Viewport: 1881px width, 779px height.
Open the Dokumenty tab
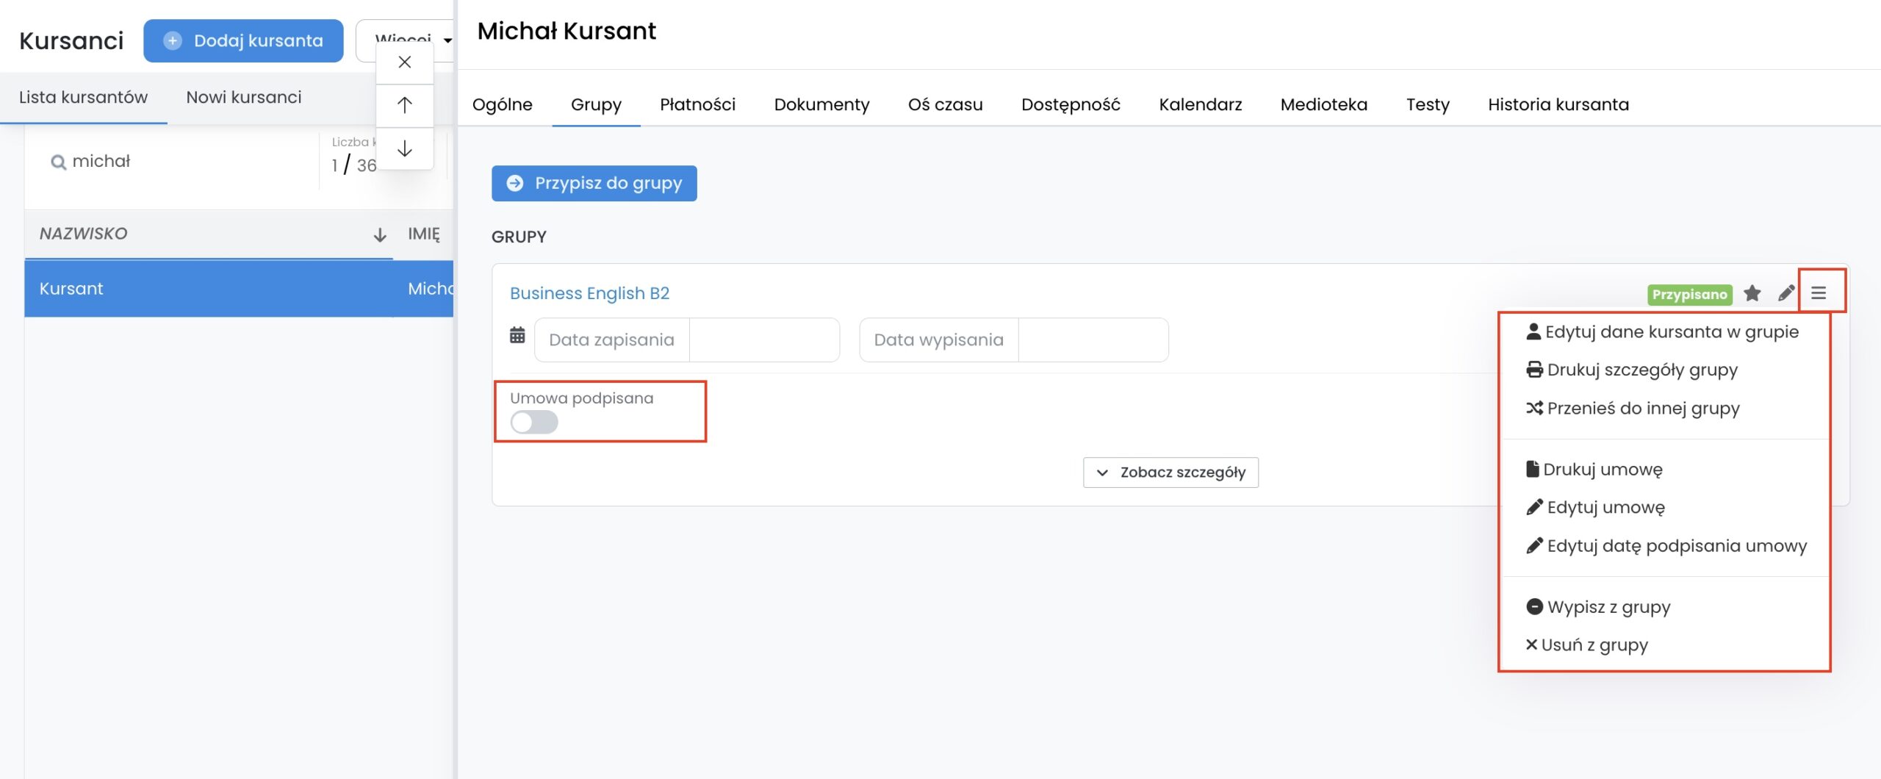821,104
